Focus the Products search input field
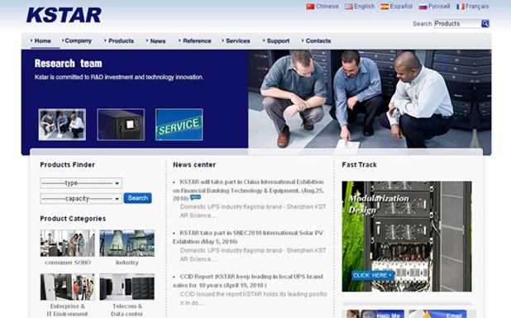511x318 pixels. click(457, 24)
